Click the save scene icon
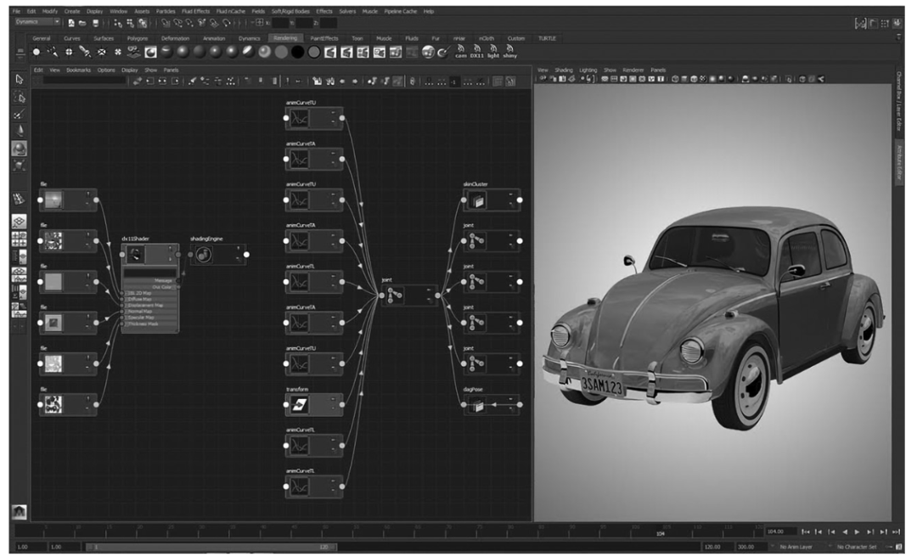 click(x=95, y=23)
